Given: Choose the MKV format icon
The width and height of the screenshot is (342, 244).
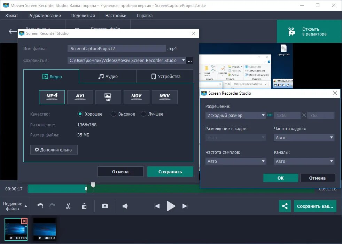Looking at the screenshot, I should (x=165, y=97).
